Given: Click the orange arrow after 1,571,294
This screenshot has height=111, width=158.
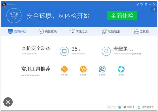Looking at the screenshot, I should click(153, 107).
